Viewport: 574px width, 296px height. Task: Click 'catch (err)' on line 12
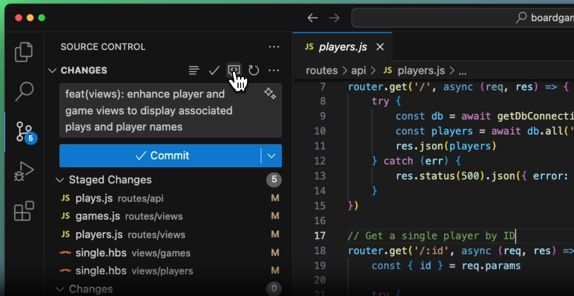pyautogui.click(x=416, y=161)
